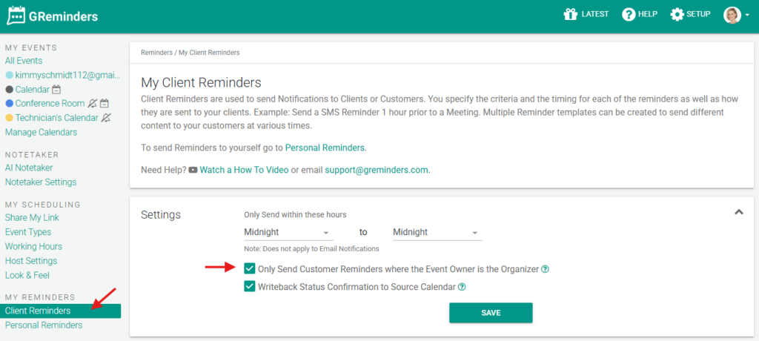This screenshot has height=341, width=759.
Task: Click help icon beside Writeback Status Confirmation
Action: pyautogui.click(x=462, y=287)
